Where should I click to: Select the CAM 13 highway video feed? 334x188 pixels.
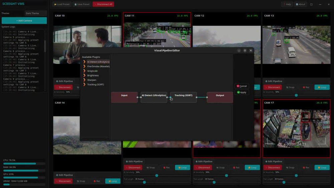[x=296, y=45]
